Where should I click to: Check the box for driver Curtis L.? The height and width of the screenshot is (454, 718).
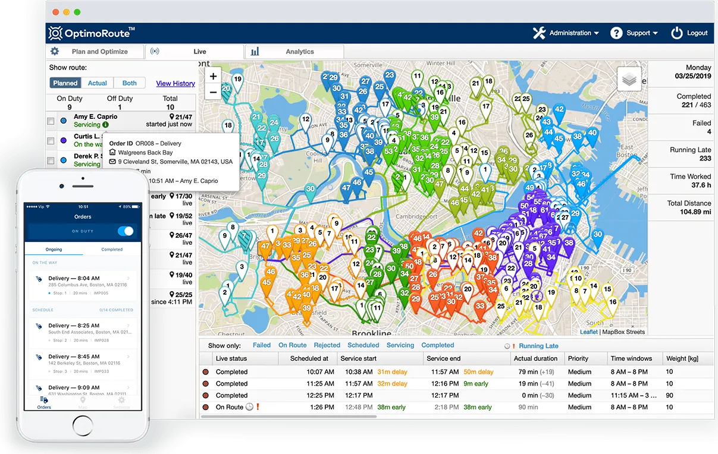pyautogui.click(x=51, y=140)
